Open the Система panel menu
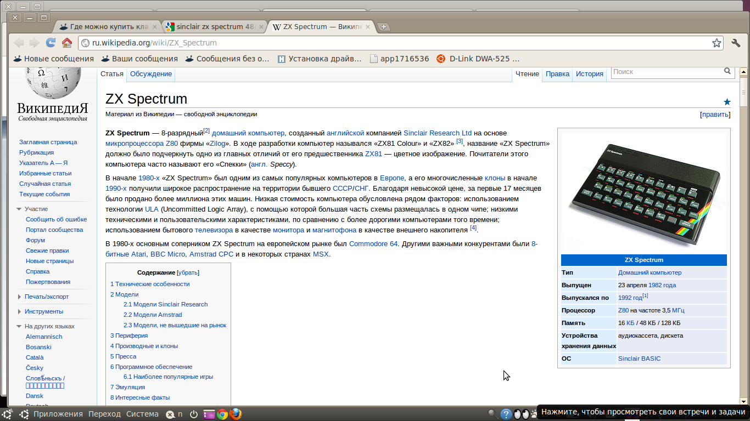 142,414
